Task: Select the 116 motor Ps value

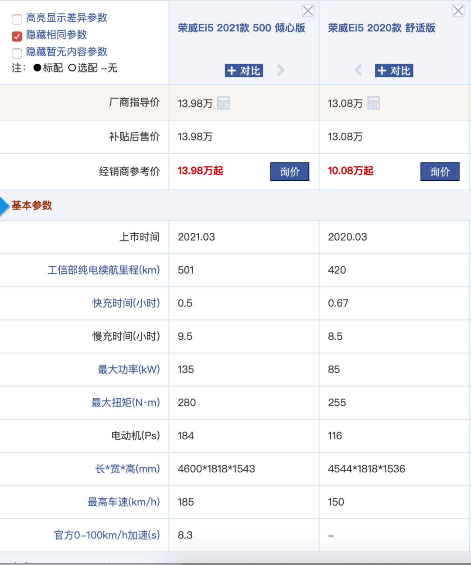Action: (x=335, y=436)
